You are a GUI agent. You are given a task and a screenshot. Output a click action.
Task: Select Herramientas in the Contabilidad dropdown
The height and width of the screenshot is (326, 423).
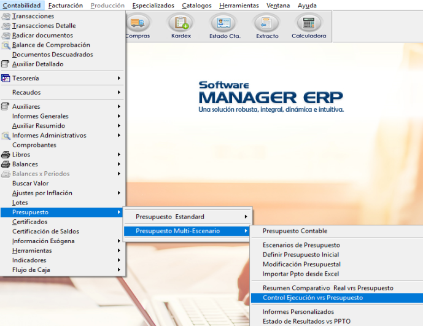(62, 250)
